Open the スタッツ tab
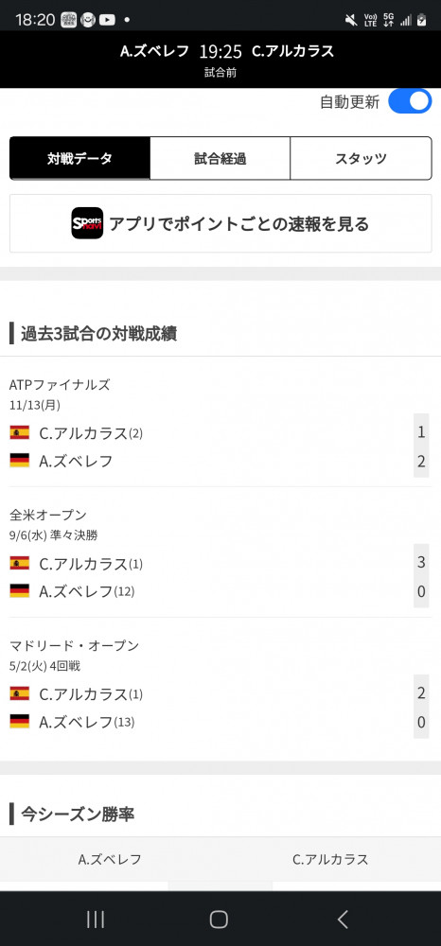Screen dimensions: 441x946 click(361, 159)
